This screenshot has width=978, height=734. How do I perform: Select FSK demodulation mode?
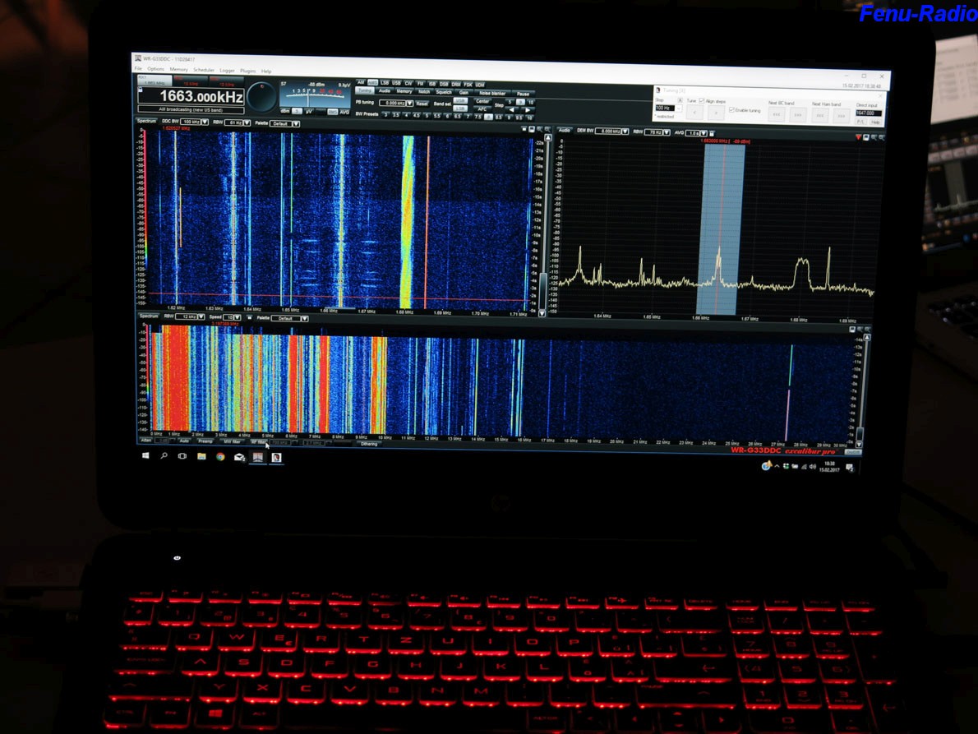coord(468,85)
